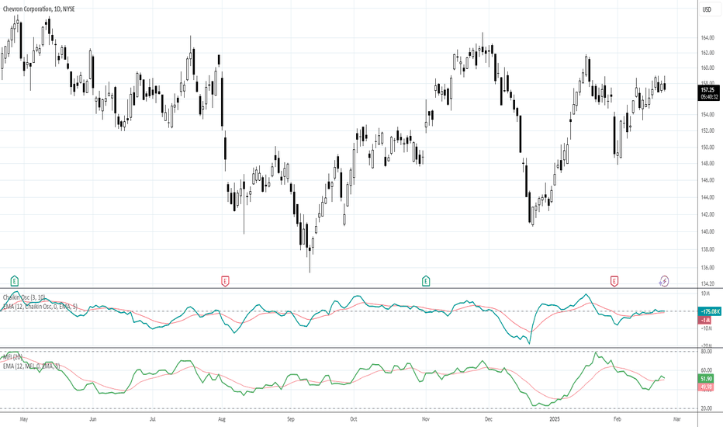Click the Jun label on time axis

coord(92,419)
